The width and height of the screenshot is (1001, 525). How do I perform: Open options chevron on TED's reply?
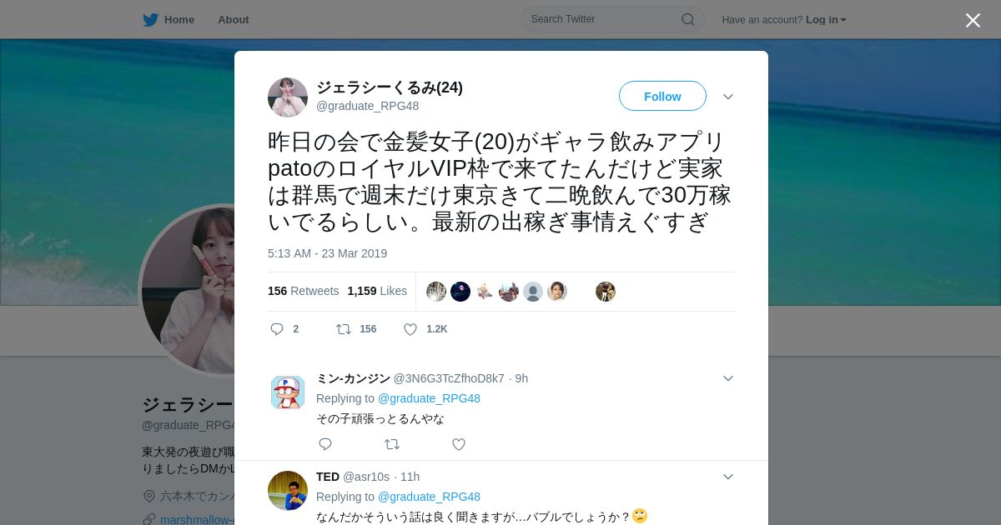728,477
